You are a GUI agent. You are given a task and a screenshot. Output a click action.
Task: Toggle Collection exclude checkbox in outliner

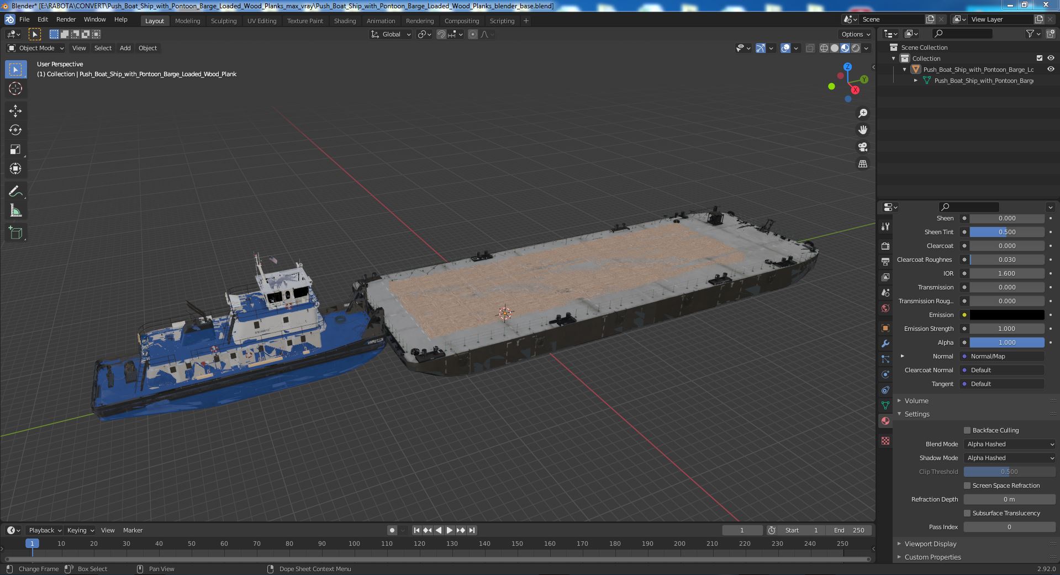click(x=1040, y=58)
